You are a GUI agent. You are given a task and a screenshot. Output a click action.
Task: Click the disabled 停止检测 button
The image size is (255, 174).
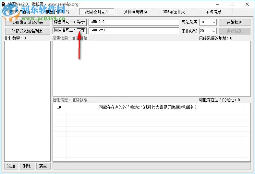(x=235, y=31)
